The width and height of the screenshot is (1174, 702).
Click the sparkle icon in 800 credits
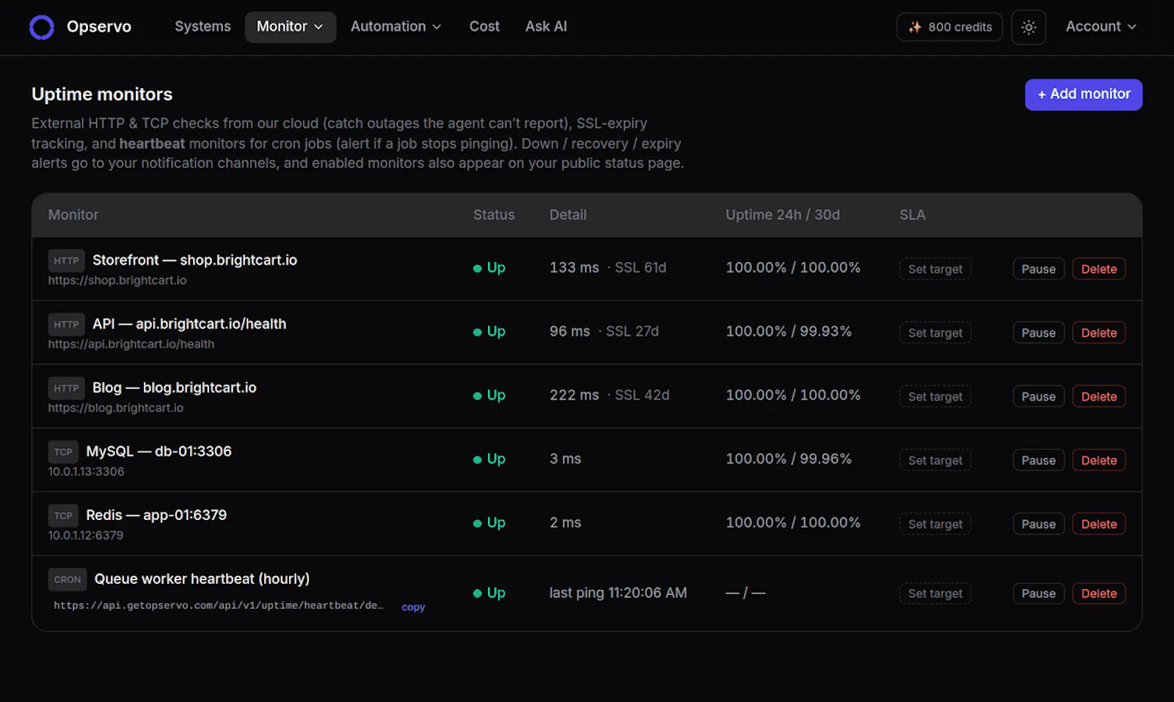coord(915,27)
